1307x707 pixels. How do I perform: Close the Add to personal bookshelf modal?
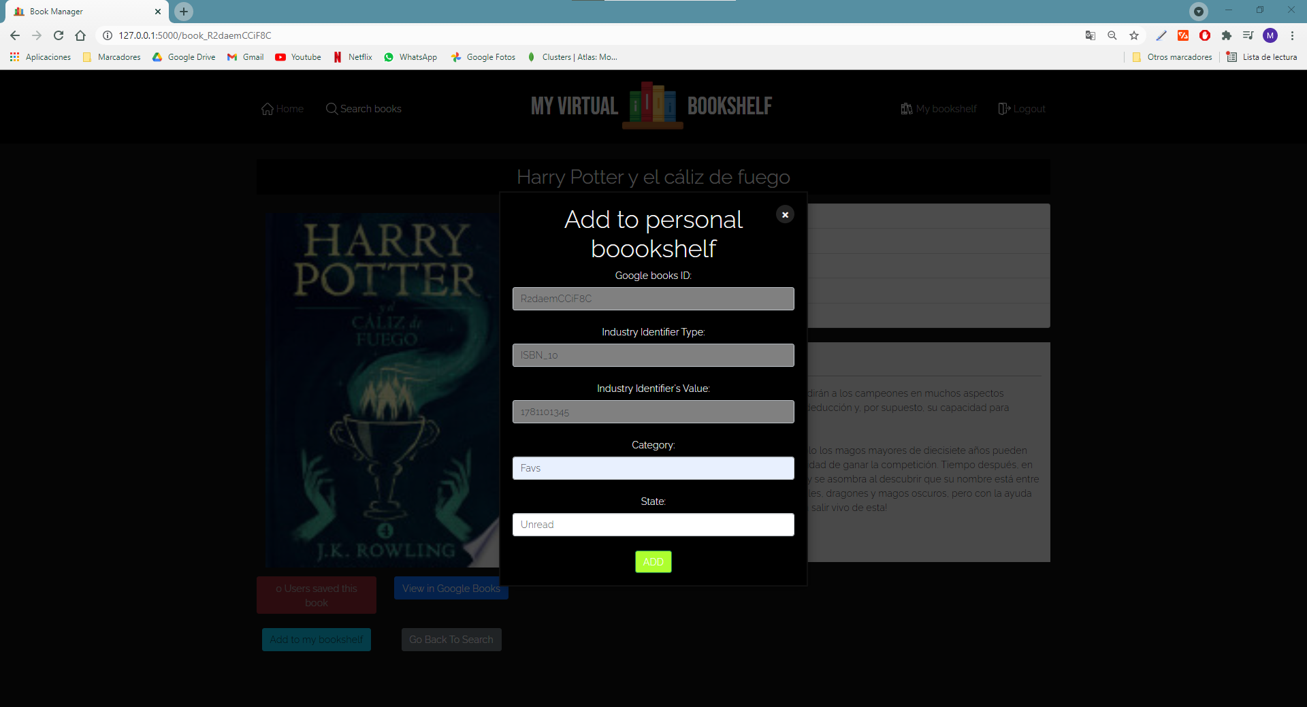click(785, 214)
